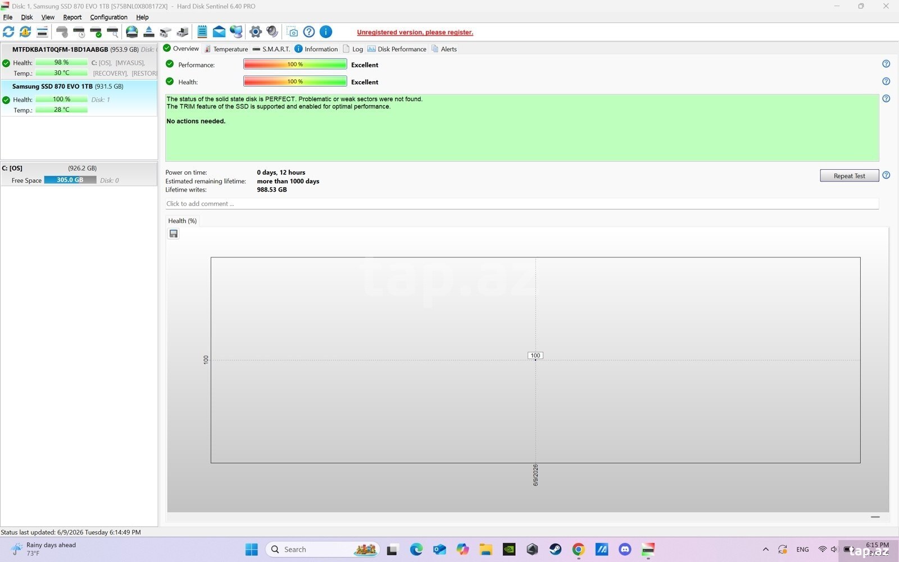
Task: Click the Health 100 % gradient bar in Overview
Action: click(295, 81)
